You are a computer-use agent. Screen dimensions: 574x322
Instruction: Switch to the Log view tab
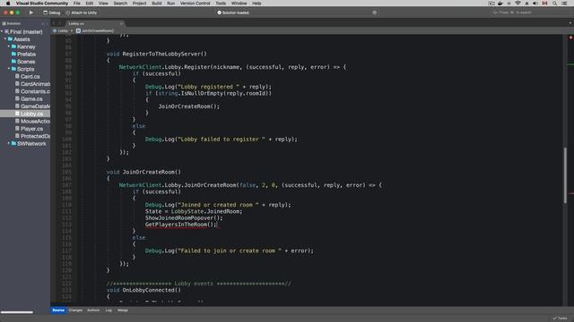(109, 310)
